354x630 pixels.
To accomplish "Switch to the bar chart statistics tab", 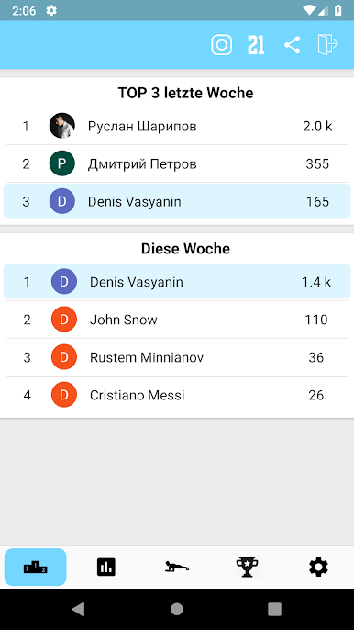I will point(106,567).
